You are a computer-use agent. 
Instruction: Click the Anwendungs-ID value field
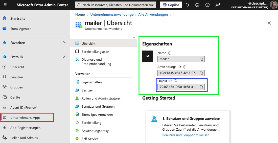(181, 73)
